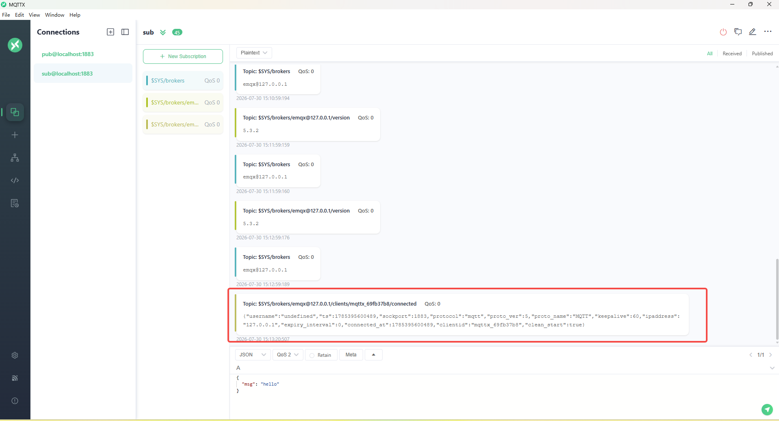Click the Connections heading
779x421 pixels.
(x=58, y=32)
